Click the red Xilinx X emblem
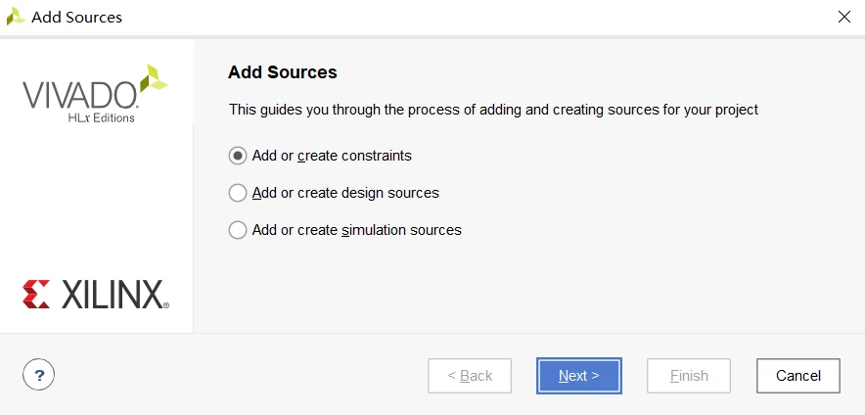This screenshot has width=865, height=415. (x=36, y=294)
